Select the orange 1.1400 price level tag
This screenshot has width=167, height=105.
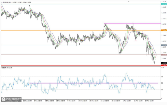point(164,30)
